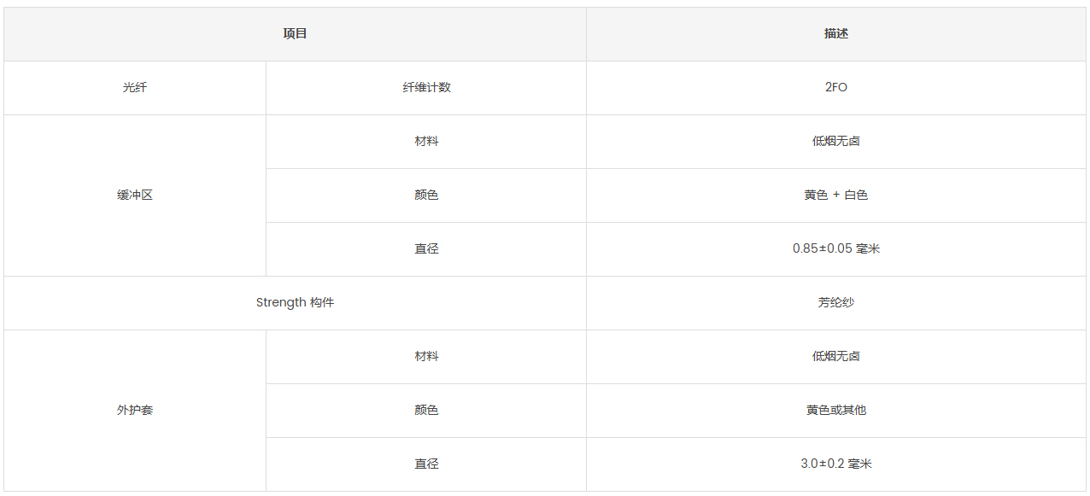Click 材料 in the 缓冲区 section
Image resolution: width=1090 pixels, height=496 pixels.
click(426, 142)
